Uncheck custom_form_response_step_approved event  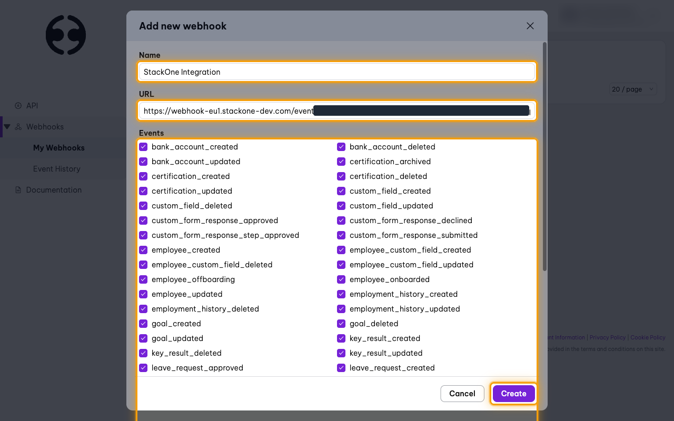143,235
